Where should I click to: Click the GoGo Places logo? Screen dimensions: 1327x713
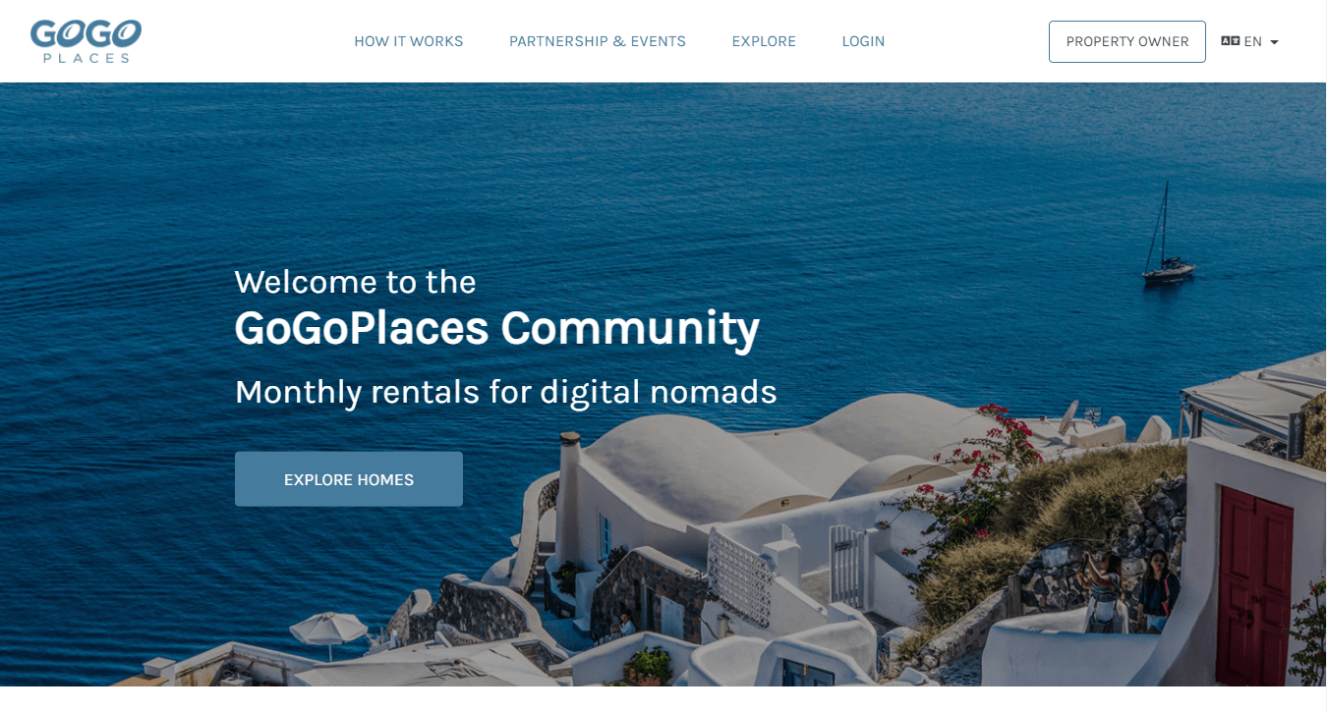[86, 41]
